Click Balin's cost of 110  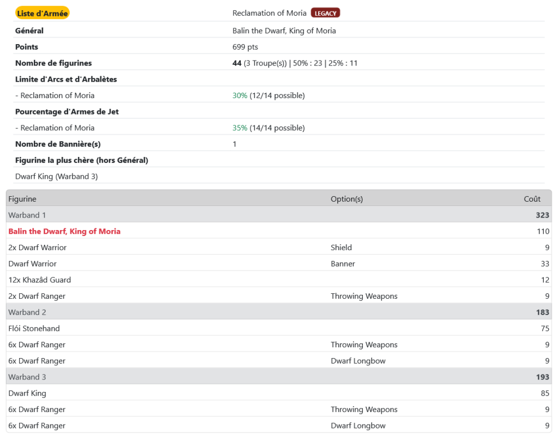click(x=543, y=231)
